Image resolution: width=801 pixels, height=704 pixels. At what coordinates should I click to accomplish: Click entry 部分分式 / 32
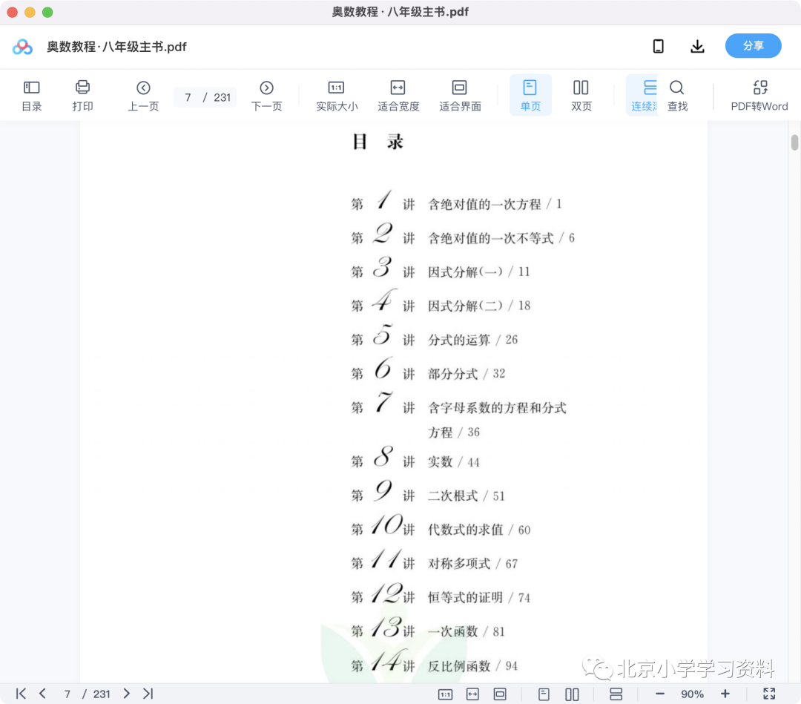click(467, 373)
